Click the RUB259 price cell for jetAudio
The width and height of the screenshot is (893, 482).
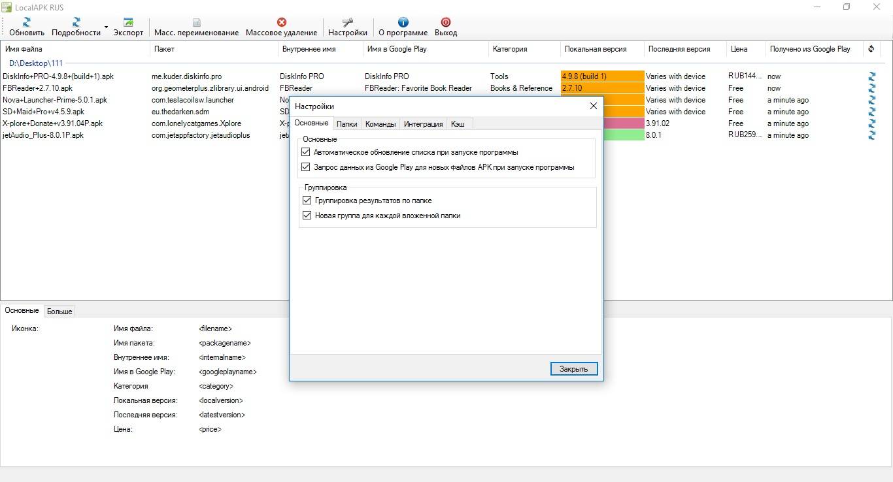pyautogui.click(x=745, y=135)
